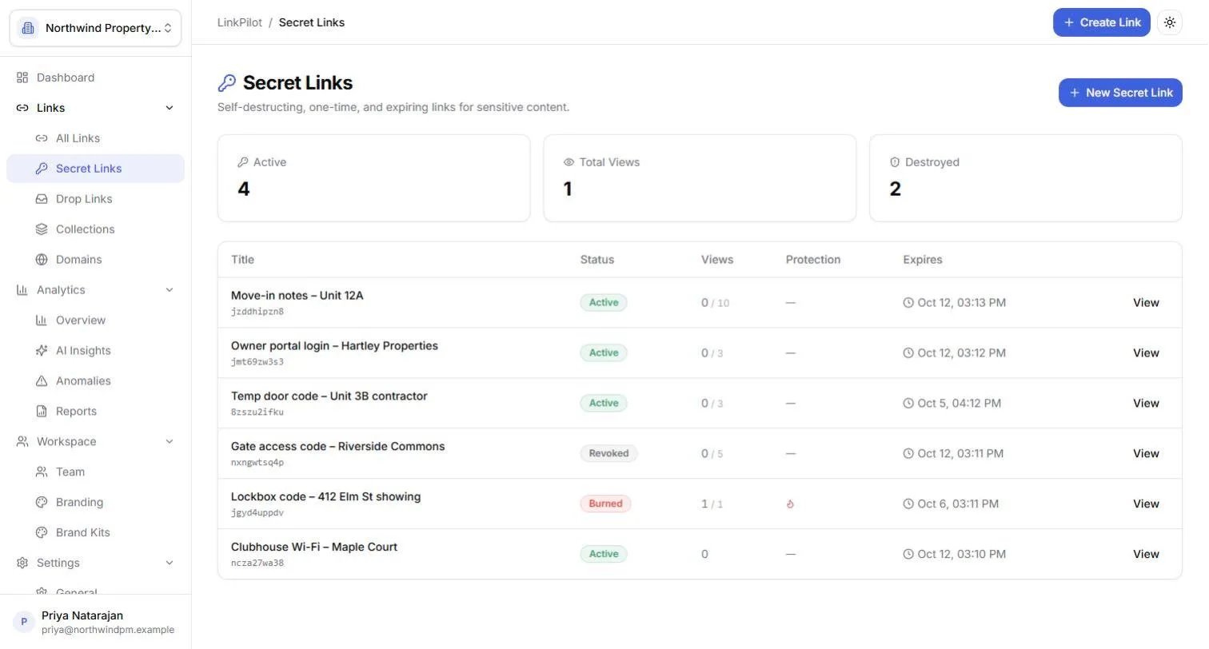The width and height of the screenshot is (1209, 649).
Task: Click the New Secret Link button
Action: (x=1120, y=93)
